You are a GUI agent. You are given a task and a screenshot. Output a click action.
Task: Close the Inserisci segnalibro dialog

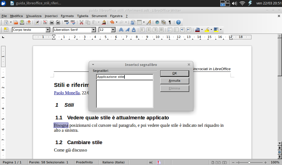tap(189, 65)
